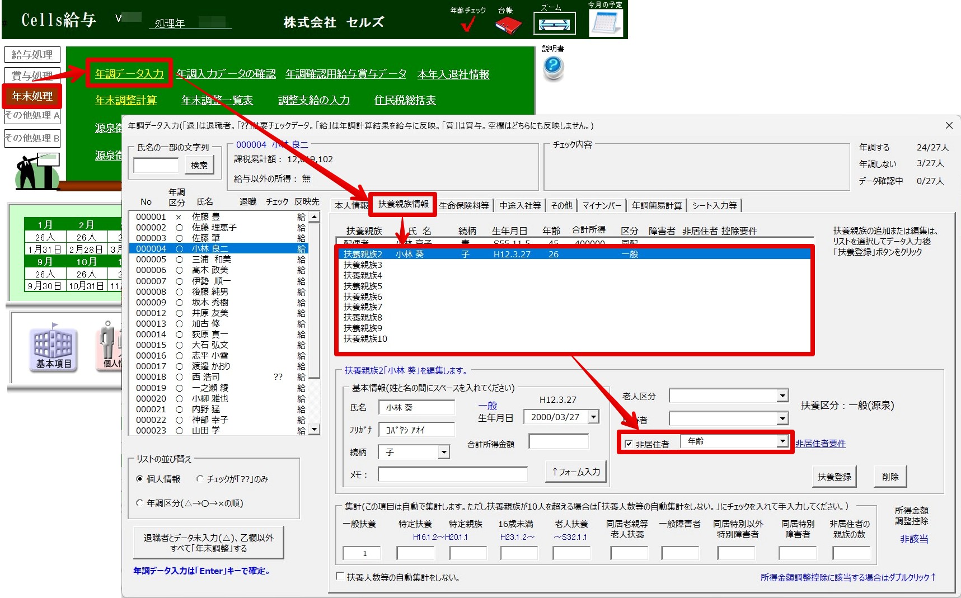Select the 個人情報 sort radio button

140,479
